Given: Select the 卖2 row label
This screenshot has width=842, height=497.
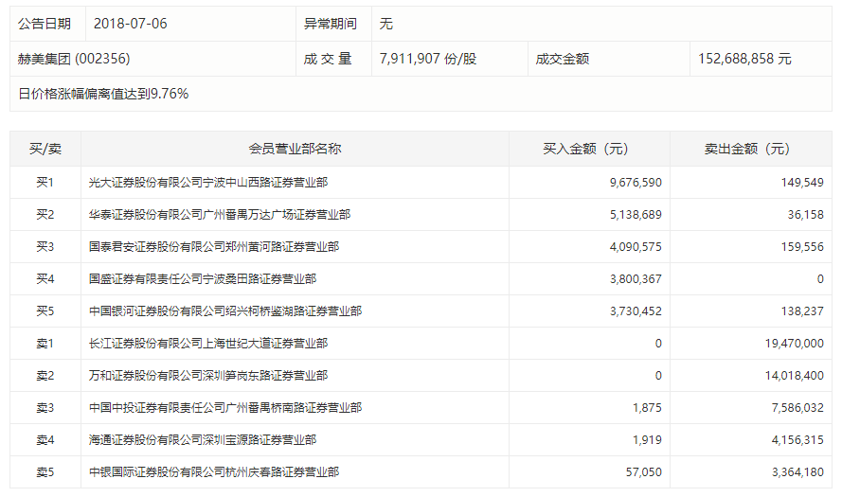Looking at the screenshot, I should click(x=45, y=376).
